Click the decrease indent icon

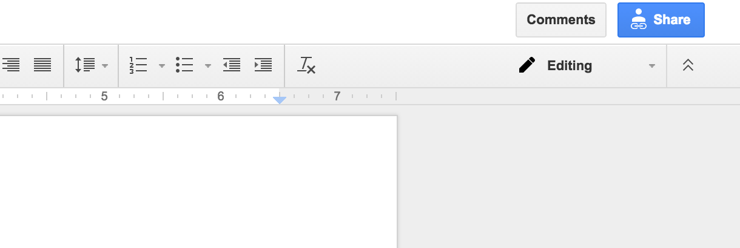coord(232,65)
